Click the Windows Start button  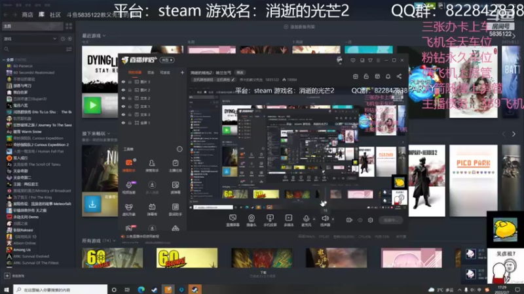pos(7,289)
